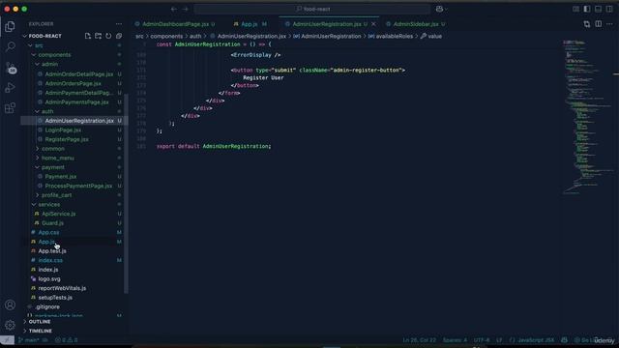This screenshot has width=619, height=348.
Task: Open AdminPaymentsPage.jsx file
Action: [76, 102]
